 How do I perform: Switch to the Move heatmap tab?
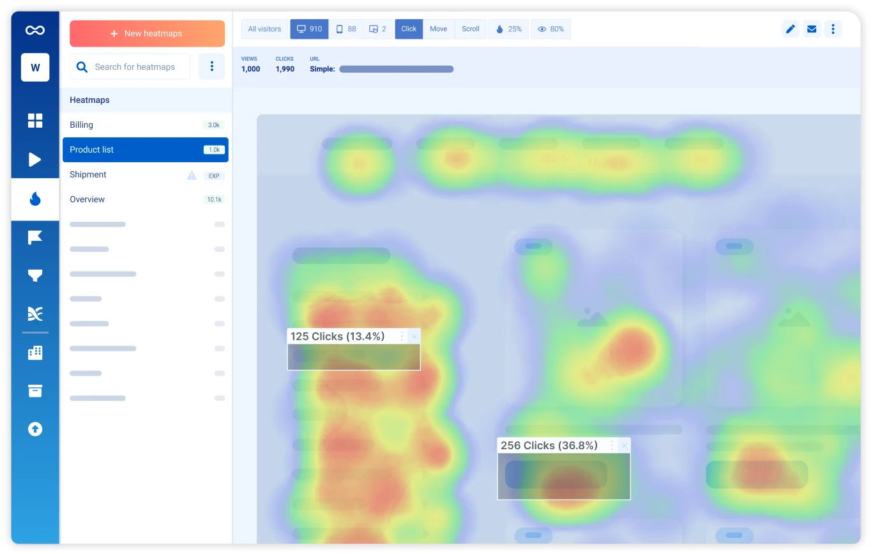coord(438,29)
